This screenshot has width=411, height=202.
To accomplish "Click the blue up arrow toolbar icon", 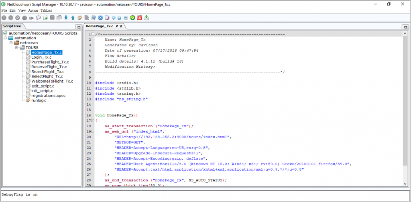I will click(73, 18).
